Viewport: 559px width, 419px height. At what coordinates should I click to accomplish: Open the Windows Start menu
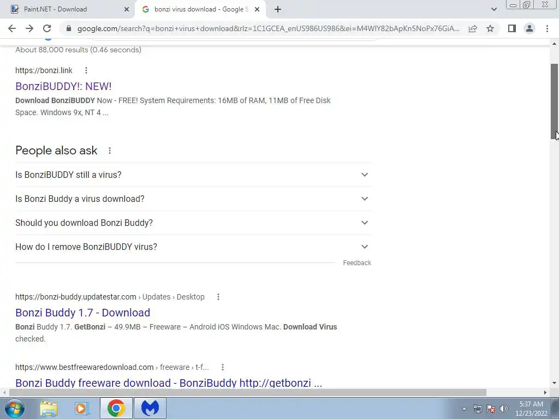[x=14, y=408]
